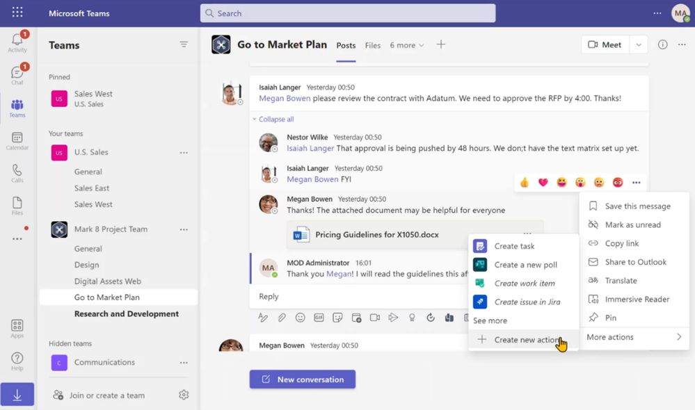Click See more actions
This screenshot has width=695, height=410.
point(490,320)
